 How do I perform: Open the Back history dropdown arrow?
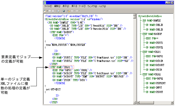click(x=75, y=11)
